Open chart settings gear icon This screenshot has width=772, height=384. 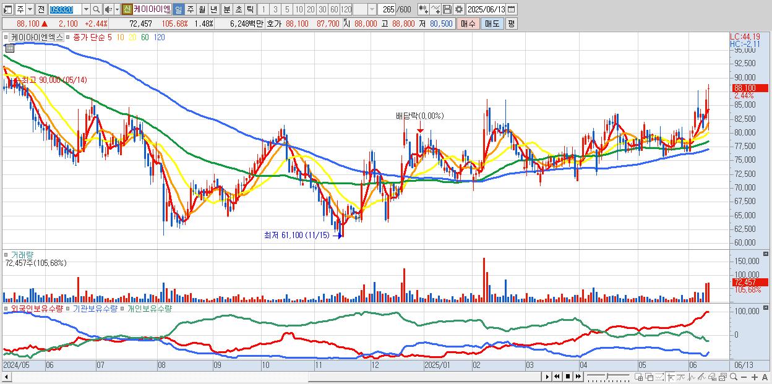(459, 9)
